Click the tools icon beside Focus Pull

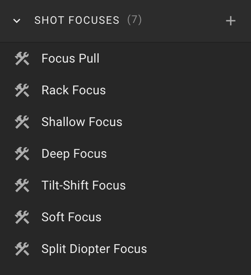(x=22, y=59)
